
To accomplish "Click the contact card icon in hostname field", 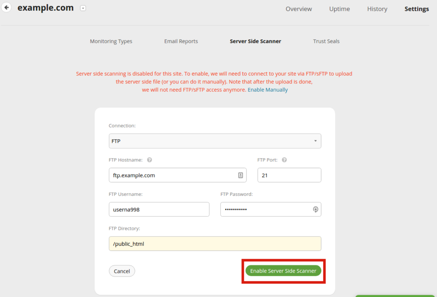I will [x=240, y=175].
